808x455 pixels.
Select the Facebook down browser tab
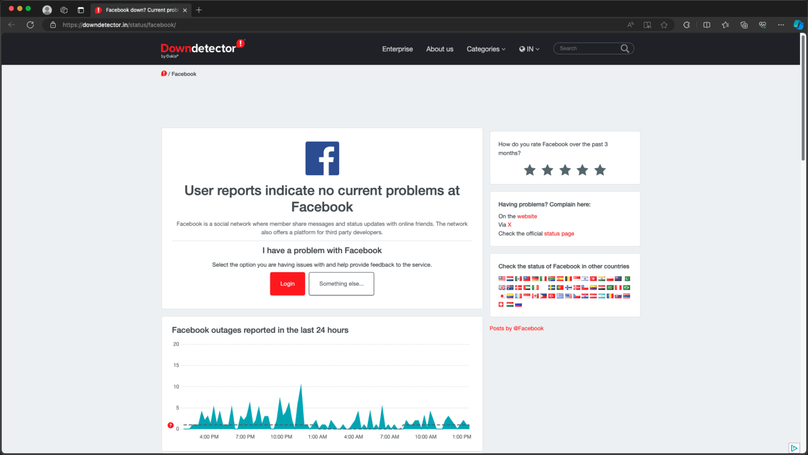pyautogui.click(x=139, y=9)
